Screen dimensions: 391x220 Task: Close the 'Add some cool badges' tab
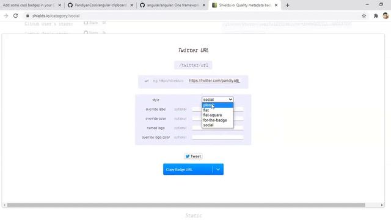59,5
